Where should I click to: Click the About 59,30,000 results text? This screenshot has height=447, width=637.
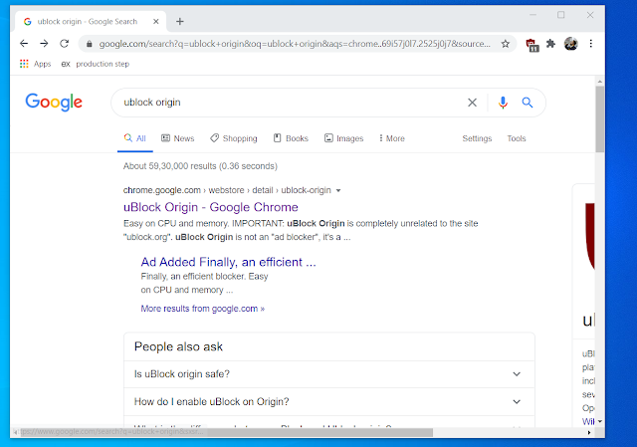coord(200,166)
